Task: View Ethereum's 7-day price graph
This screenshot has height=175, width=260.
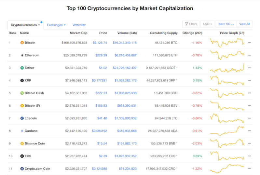Action: 227,55
